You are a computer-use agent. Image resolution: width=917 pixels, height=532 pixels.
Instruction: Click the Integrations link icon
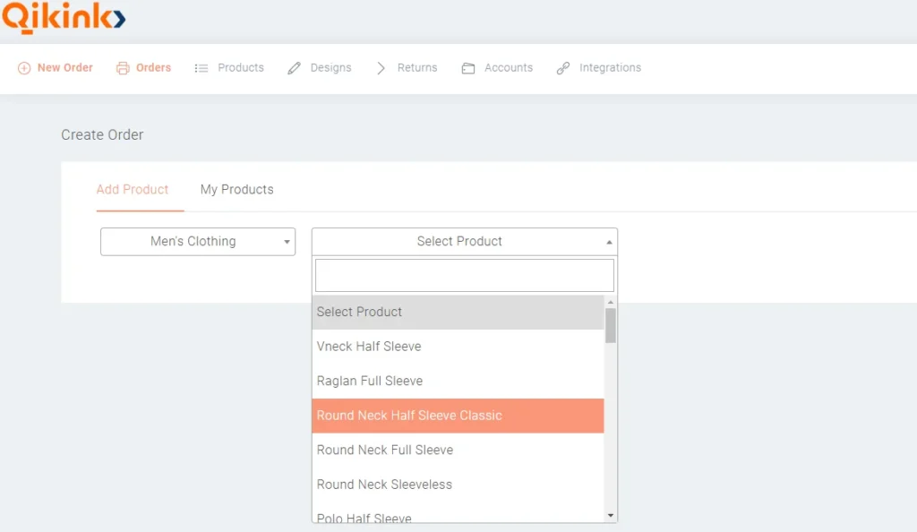tap(562, 67)
